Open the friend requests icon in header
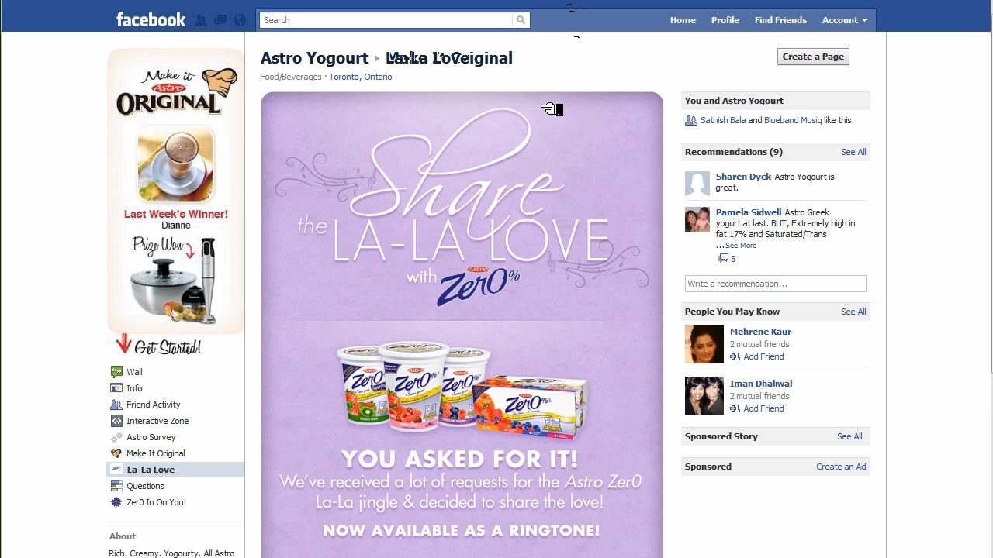This screenshot has width=993, height=558. tap(201, 20)
